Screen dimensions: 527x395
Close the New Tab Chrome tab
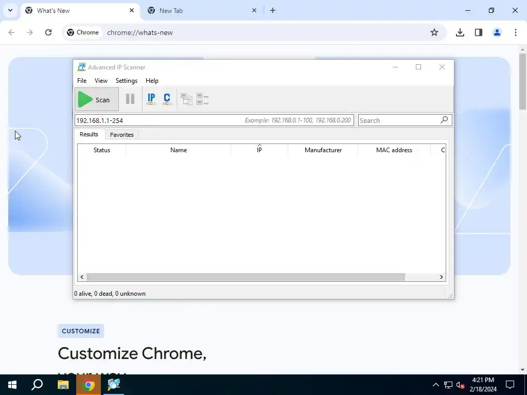[254, 10]
